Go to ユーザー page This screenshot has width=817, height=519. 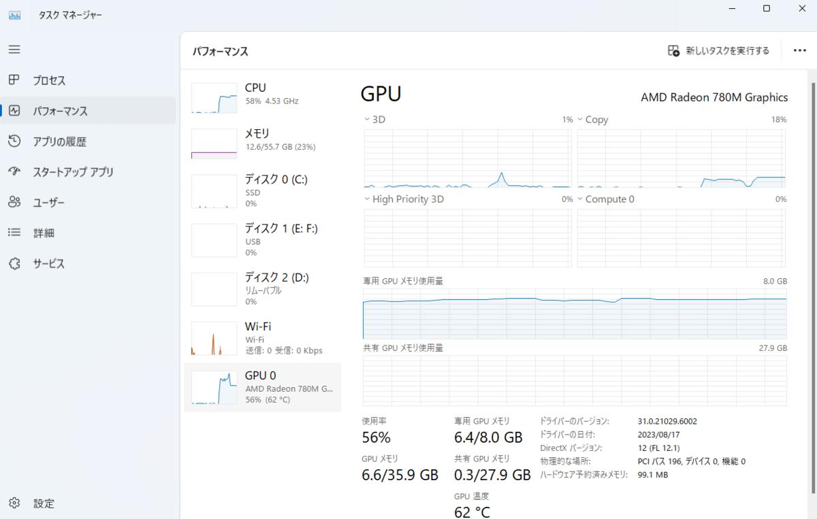tap(88, 203)
